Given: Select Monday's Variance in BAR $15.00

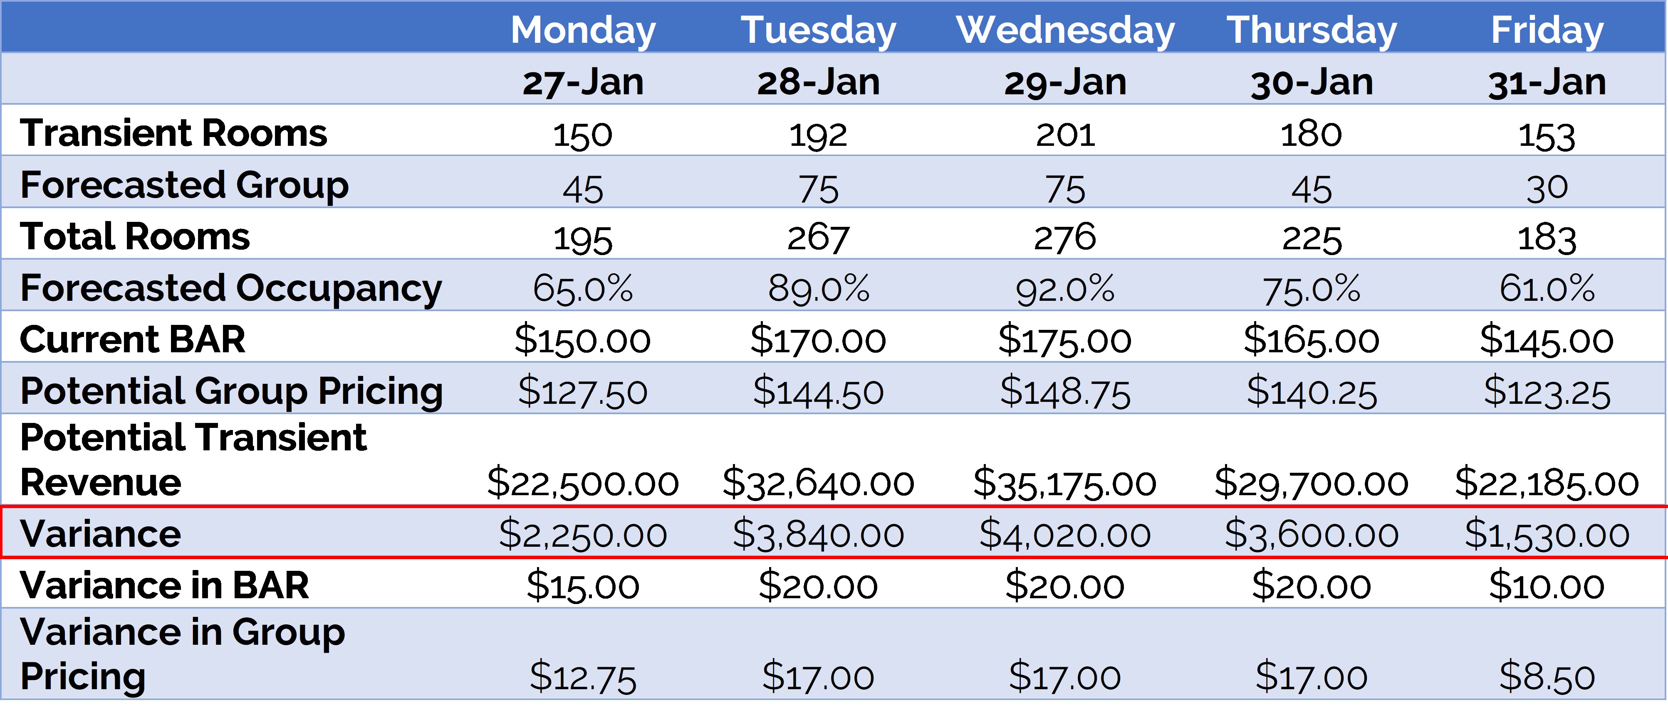Looking at the screenshot, I should point(583,586).
